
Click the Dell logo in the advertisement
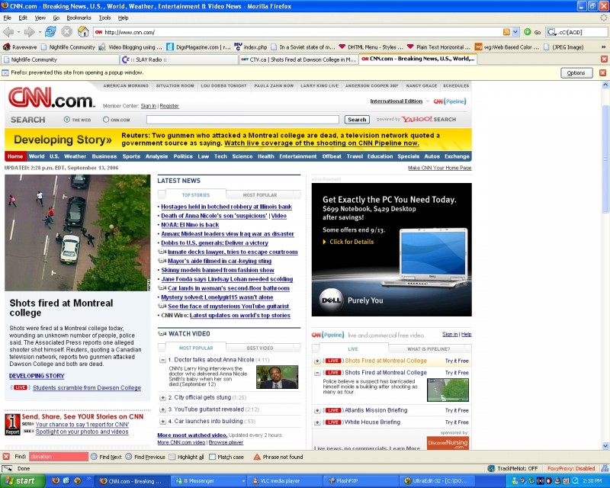[331, 300]
